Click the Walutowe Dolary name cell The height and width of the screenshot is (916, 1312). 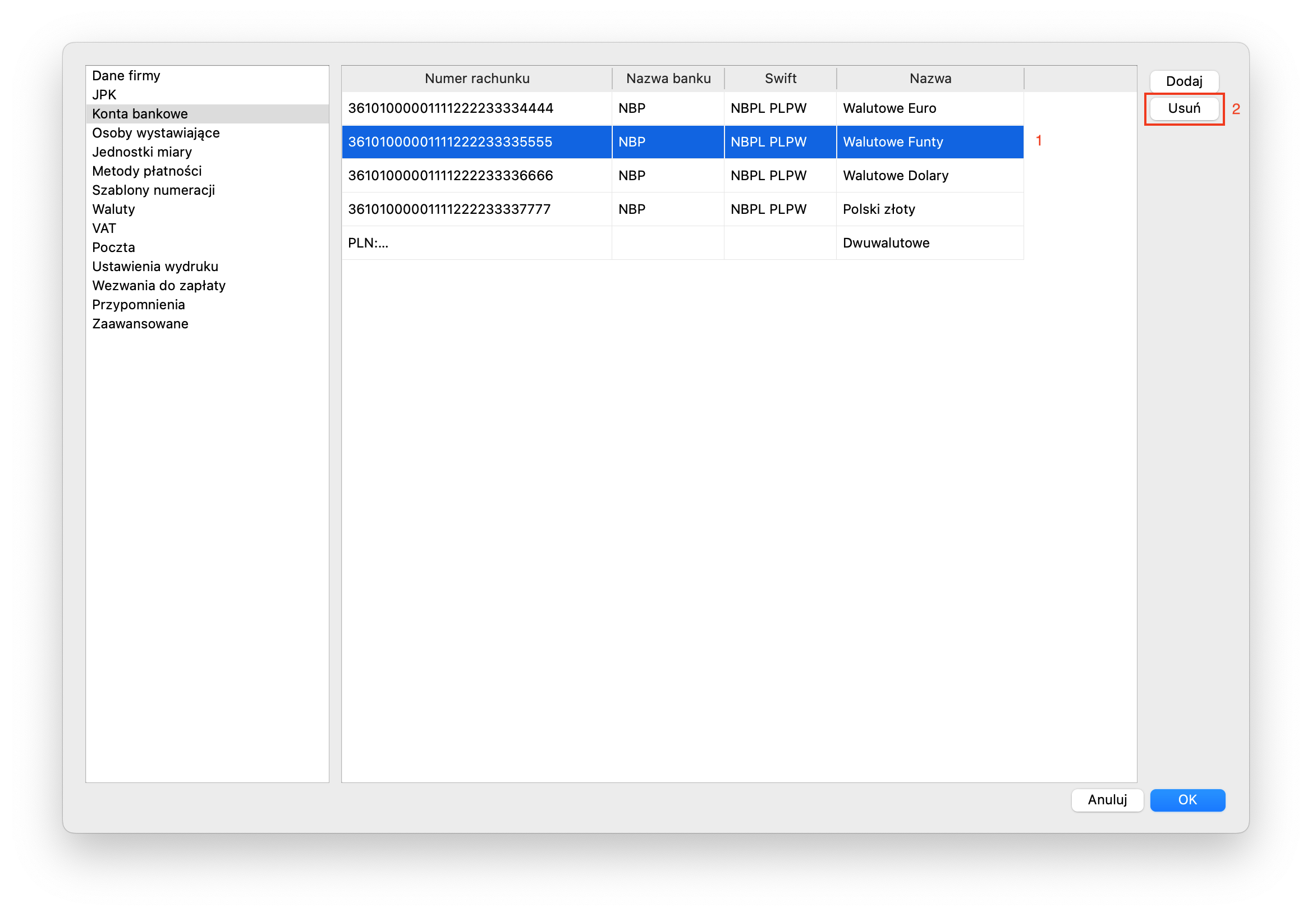(930, 176)
